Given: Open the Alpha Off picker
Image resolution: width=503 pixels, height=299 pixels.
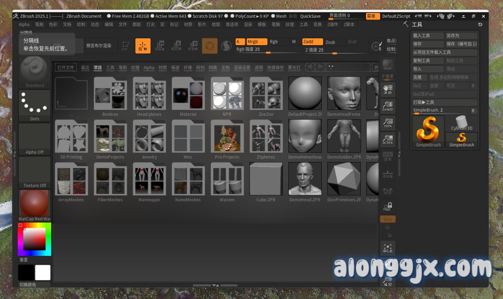Looking at the screenshot, I should coord(34,138).
